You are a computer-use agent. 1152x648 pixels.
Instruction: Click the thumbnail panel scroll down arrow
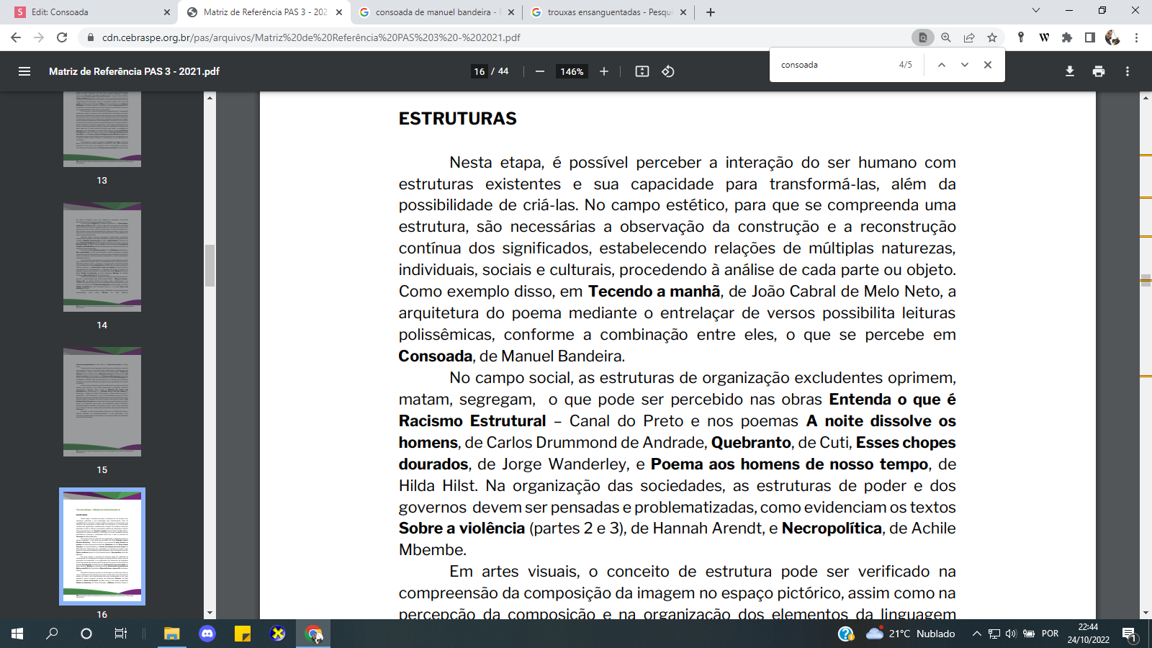[x=210, y=613]
